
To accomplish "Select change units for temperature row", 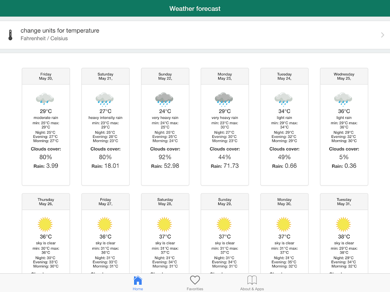I will (195, 35).
